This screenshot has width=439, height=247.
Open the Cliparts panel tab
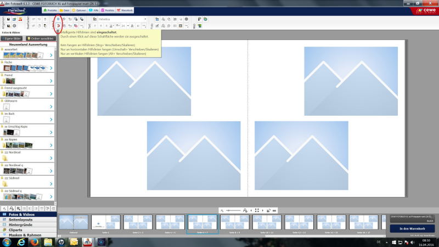pyautogui.click(x=29, y=230)
